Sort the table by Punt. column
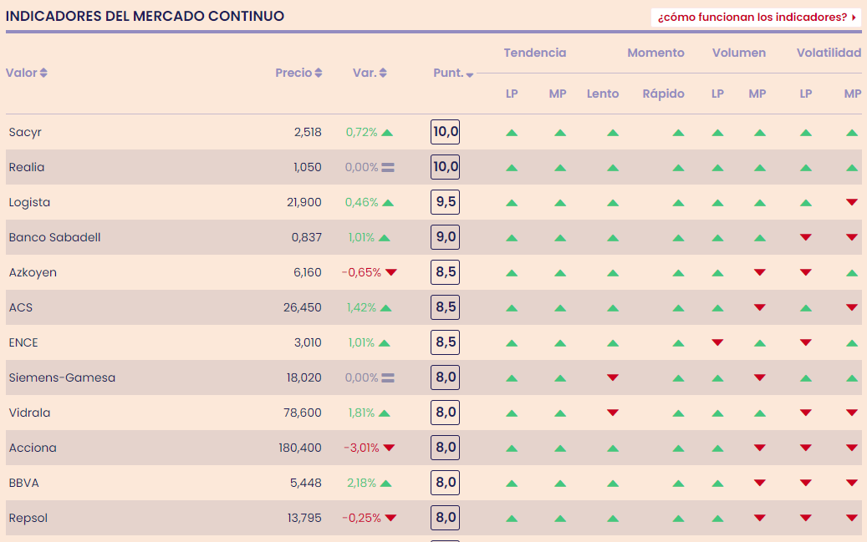The height and width of the screenshot is (542, 867). 453,73
